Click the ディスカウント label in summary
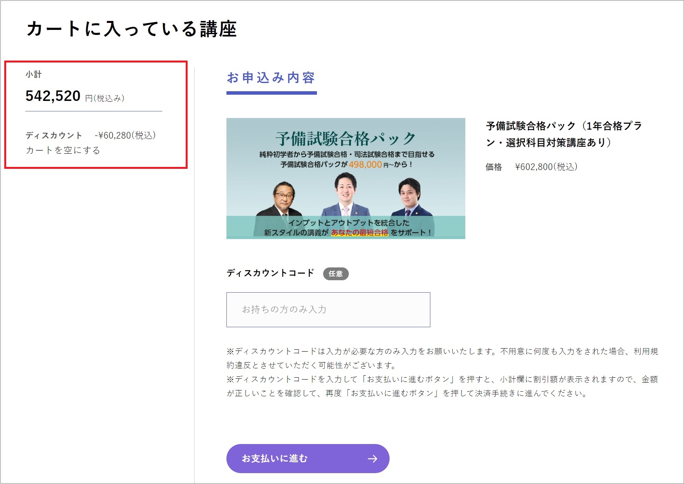 [x=54, y=135]
